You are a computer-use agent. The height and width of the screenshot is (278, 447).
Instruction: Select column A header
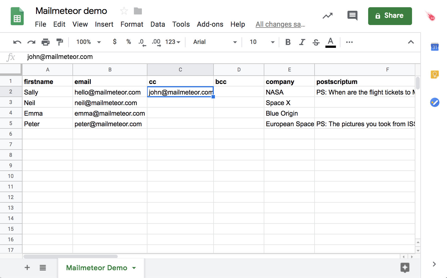click(47, 70)
